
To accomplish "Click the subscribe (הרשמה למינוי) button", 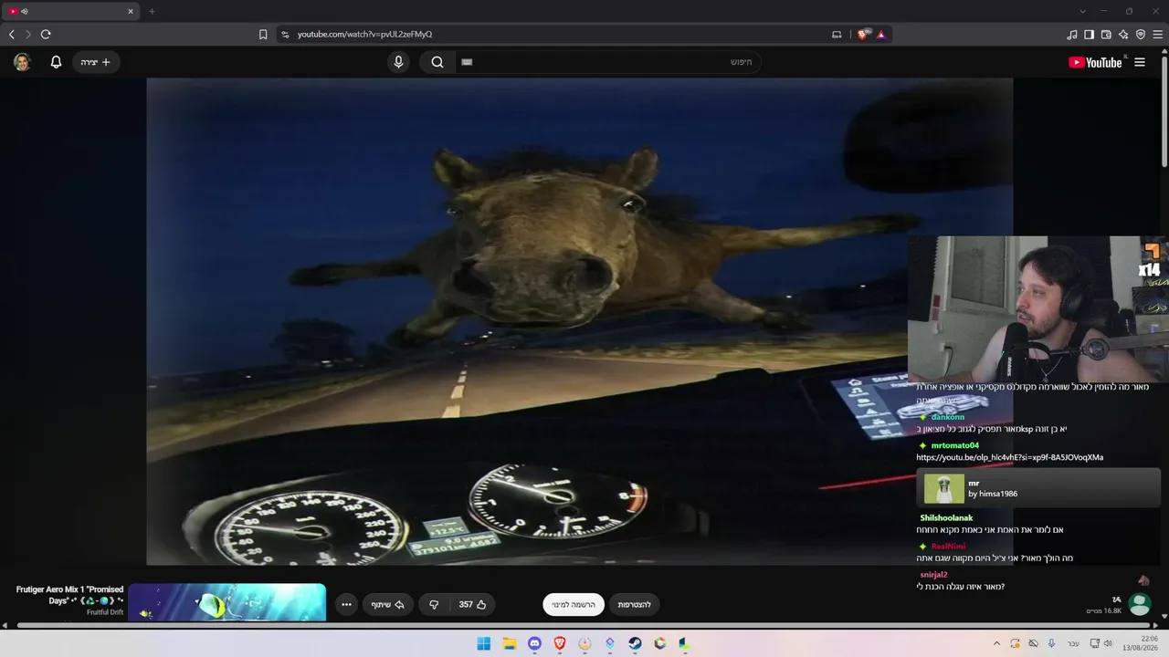I will tap(574, 604).
